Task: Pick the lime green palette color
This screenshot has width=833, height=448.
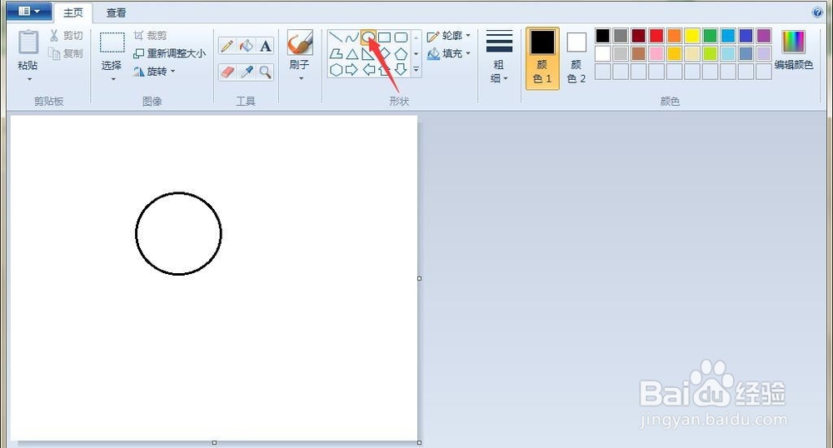Action: coord(710,53)
